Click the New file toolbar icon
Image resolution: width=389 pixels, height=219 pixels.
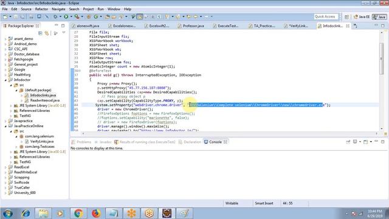coord(5,16)
